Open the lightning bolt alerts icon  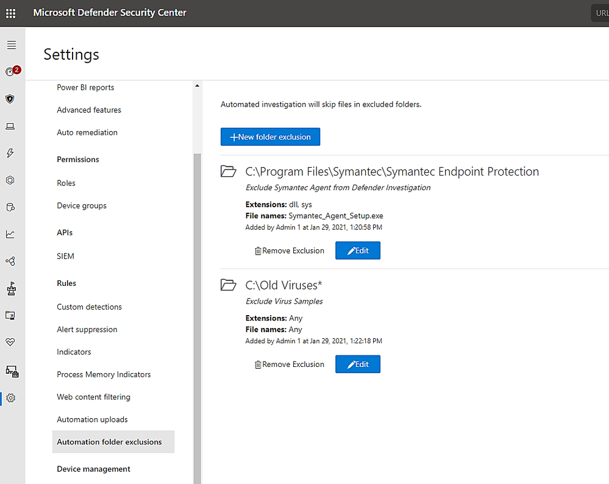pyautogui.click(x=10, y=153)
